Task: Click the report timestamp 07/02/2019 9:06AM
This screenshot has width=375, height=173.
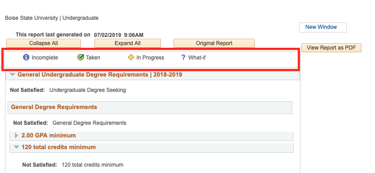Action: pyautogui.click(x=119, y=35)
